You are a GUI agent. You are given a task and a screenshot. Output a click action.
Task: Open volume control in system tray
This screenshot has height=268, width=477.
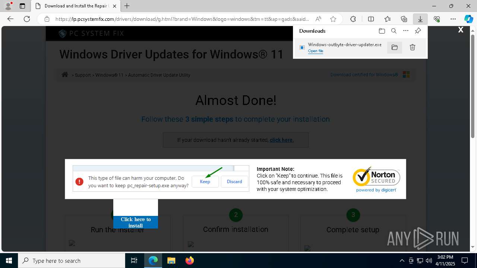pyautogui.click(x=429, y=261)
